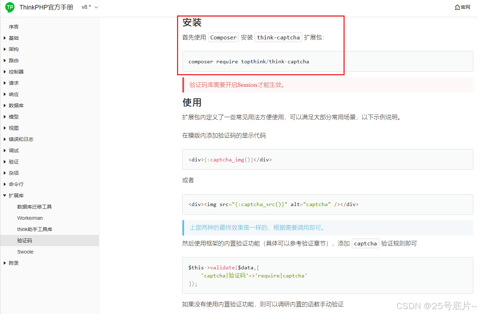Image resolution: width=478 pixels, height=314 pixels.
Task: Expand the 调试 section arrow
Action: click(5, 150)
